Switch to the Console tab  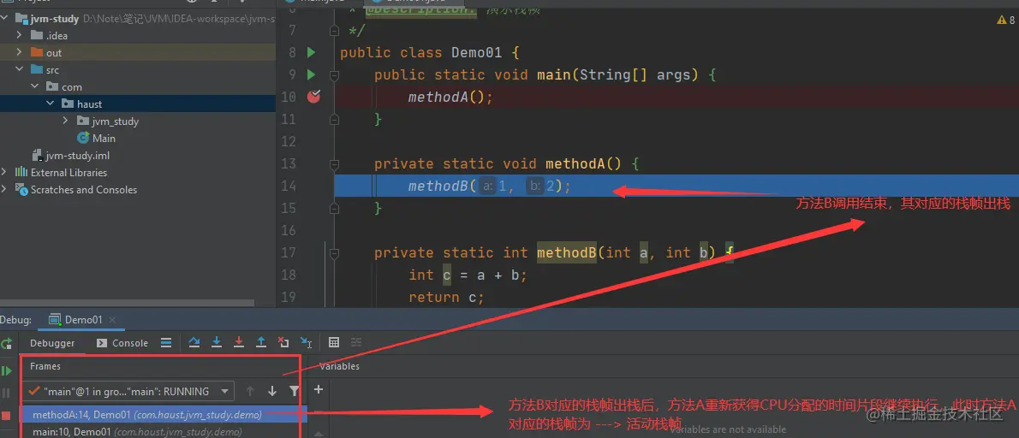(122, 343)
